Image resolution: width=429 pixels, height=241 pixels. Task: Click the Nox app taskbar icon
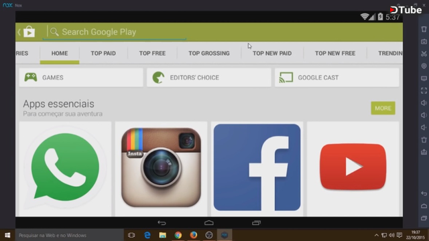pyautogui.click(x=225, y=235)
